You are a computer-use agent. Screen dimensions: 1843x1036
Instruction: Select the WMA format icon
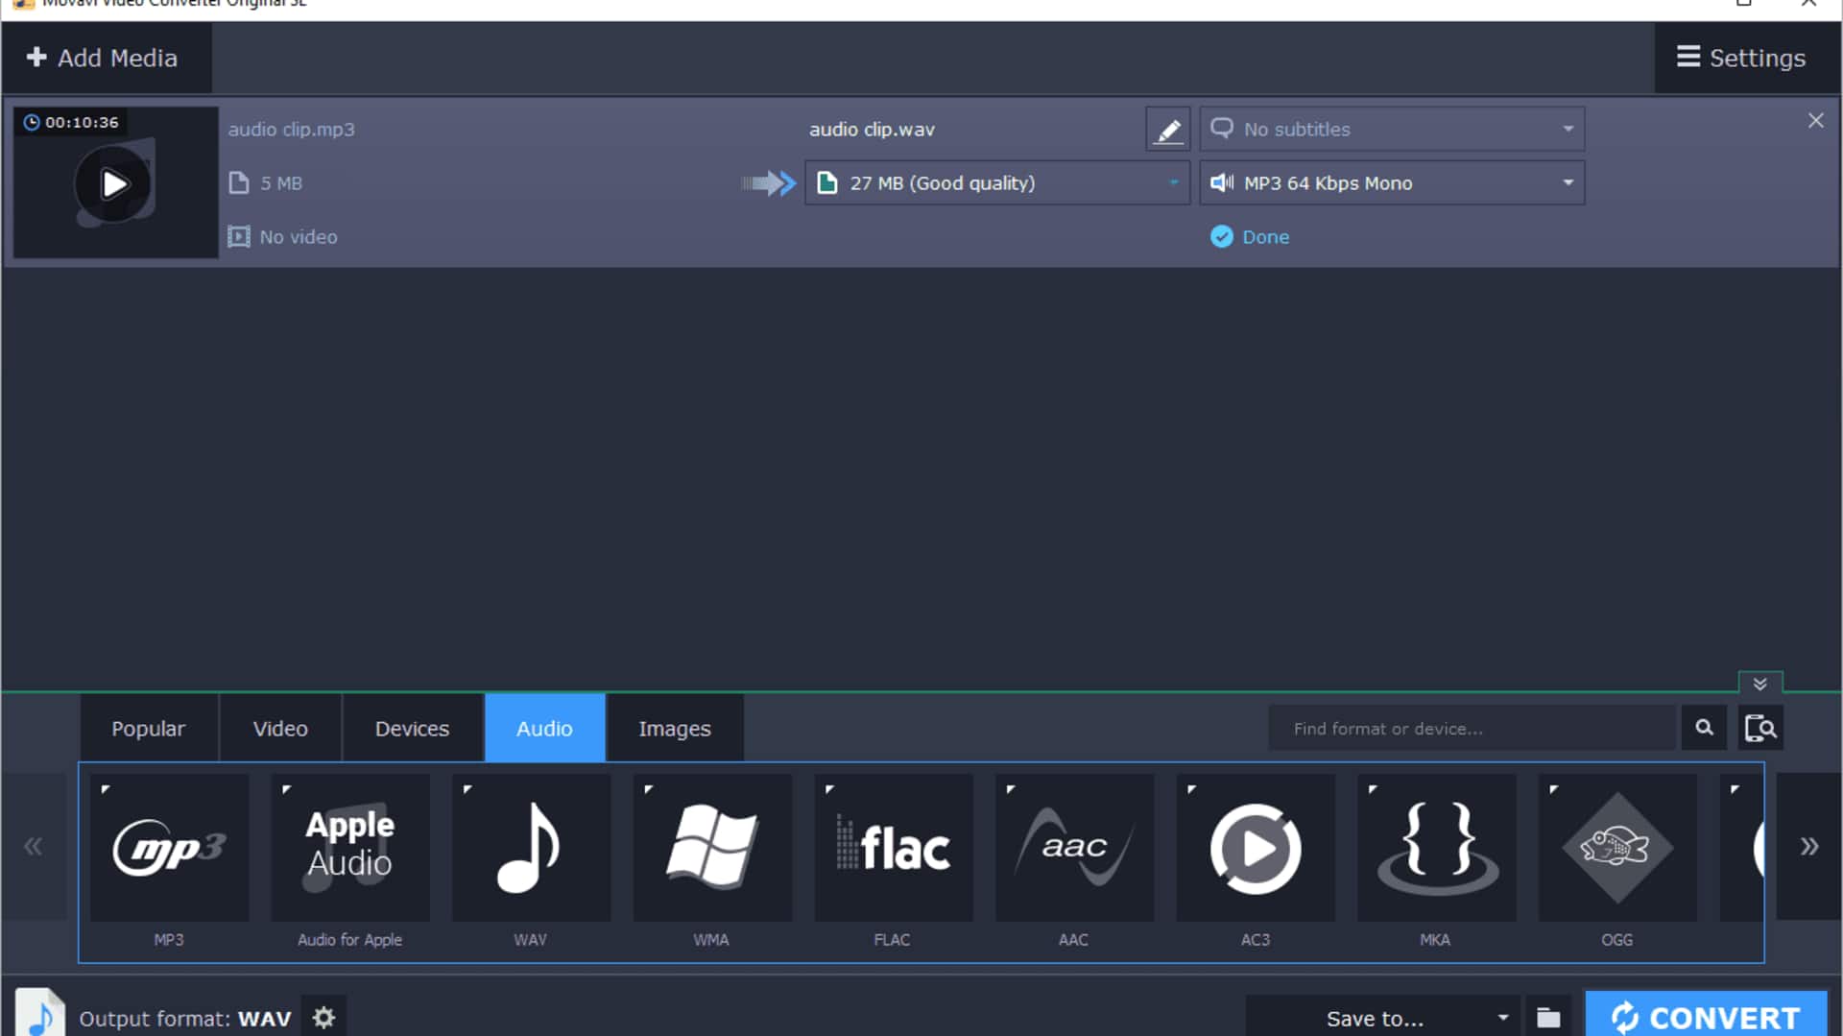tap(711, 847)
